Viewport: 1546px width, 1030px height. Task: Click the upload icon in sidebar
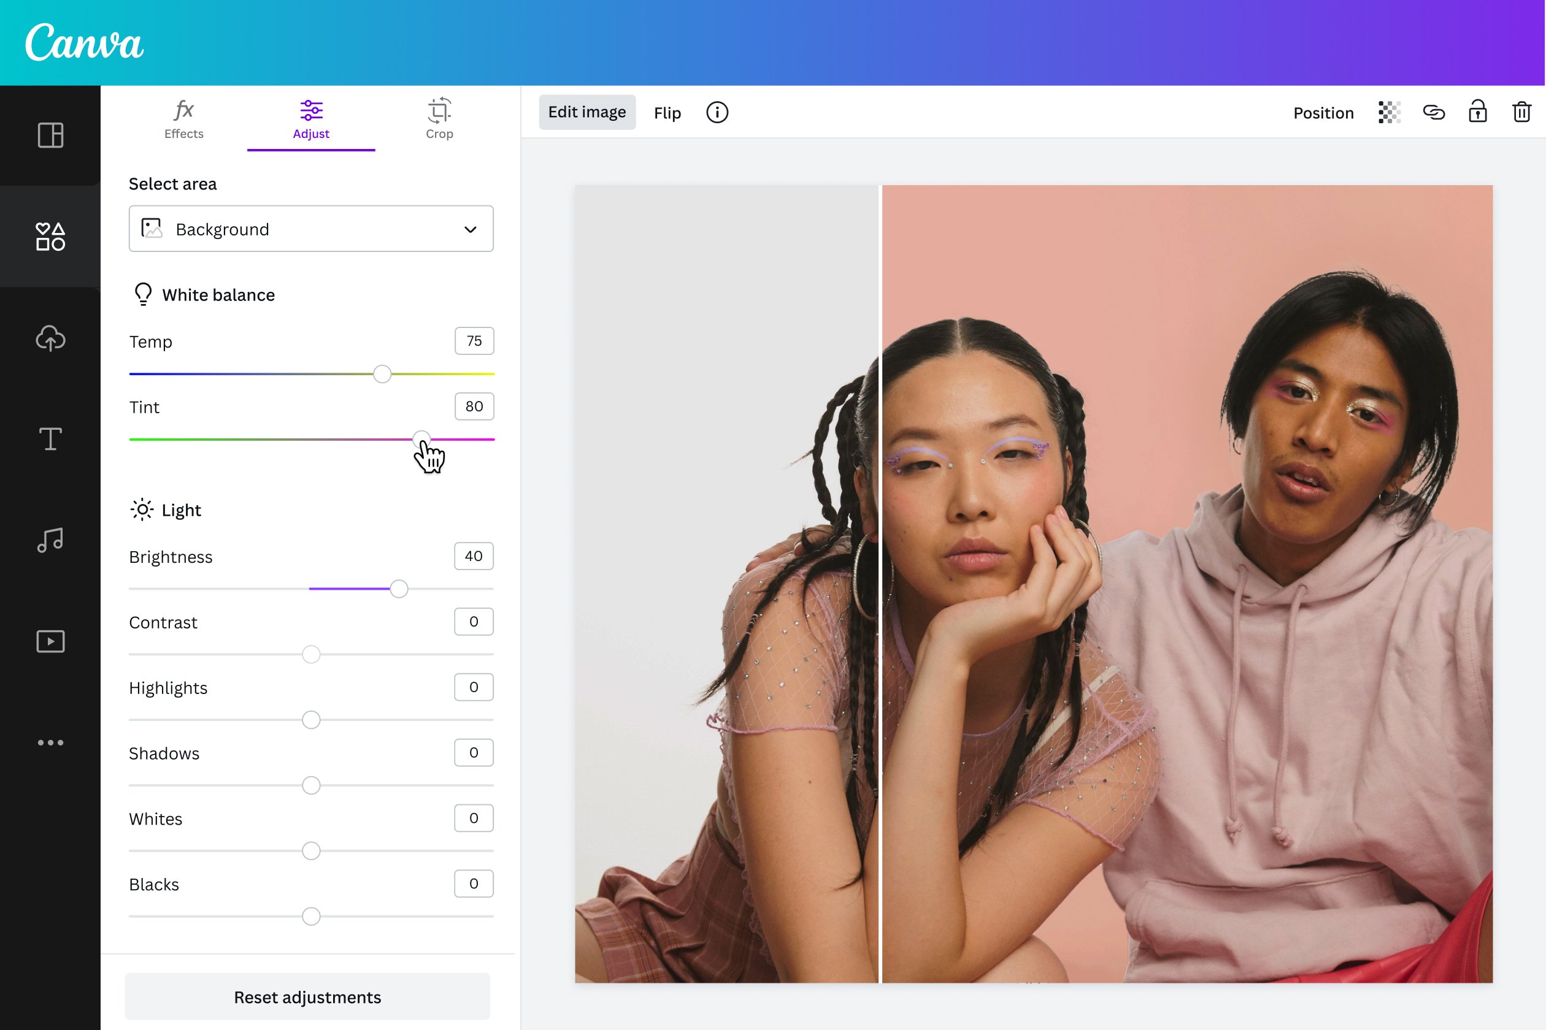coord(50,337)
